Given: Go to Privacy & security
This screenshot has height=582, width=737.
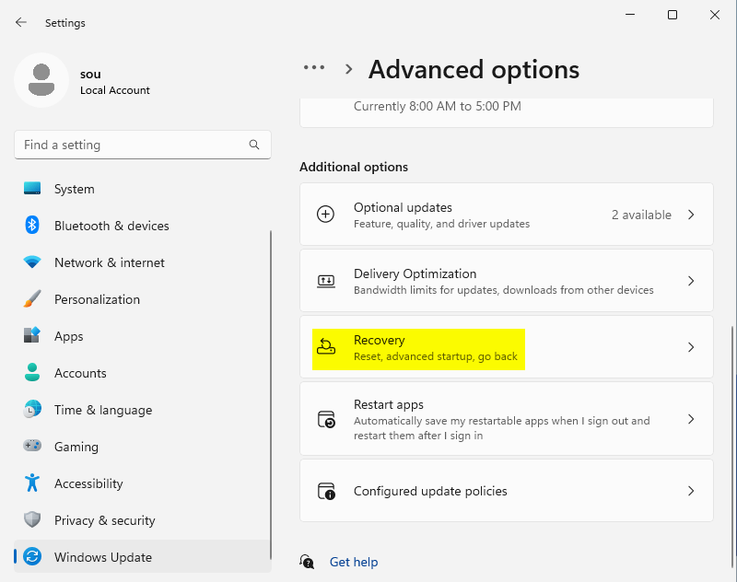Looking at the screenshot, I should click(x=142, y=520).
